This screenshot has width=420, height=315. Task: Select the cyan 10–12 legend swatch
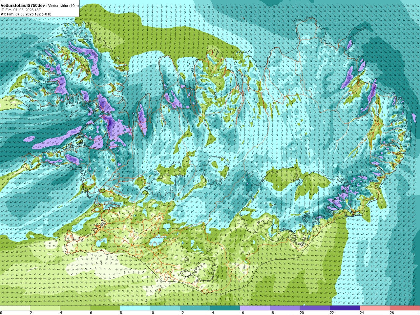click(165, 308)
